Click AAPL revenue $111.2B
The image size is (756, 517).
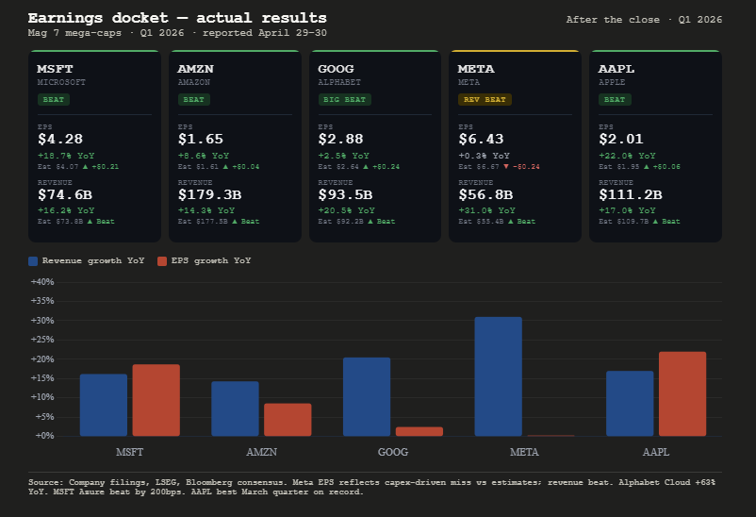(x=631, y=195)
